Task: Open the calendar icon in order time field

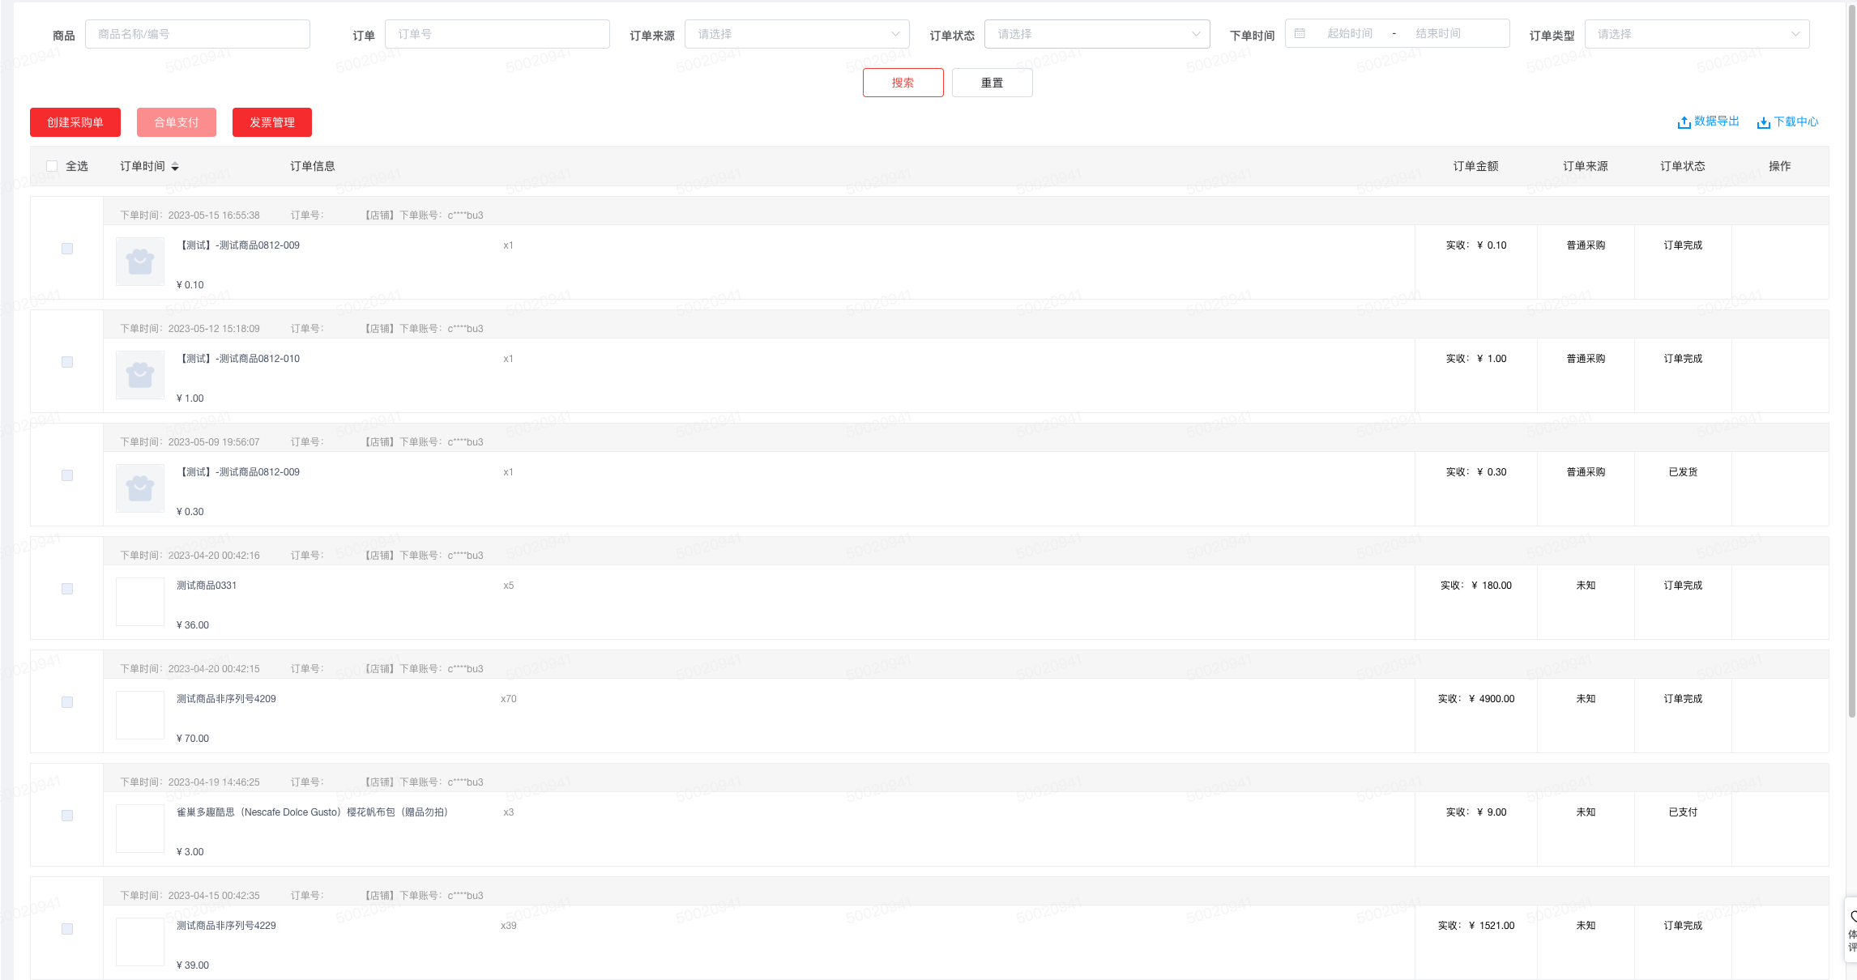Action: [1300, 34]
